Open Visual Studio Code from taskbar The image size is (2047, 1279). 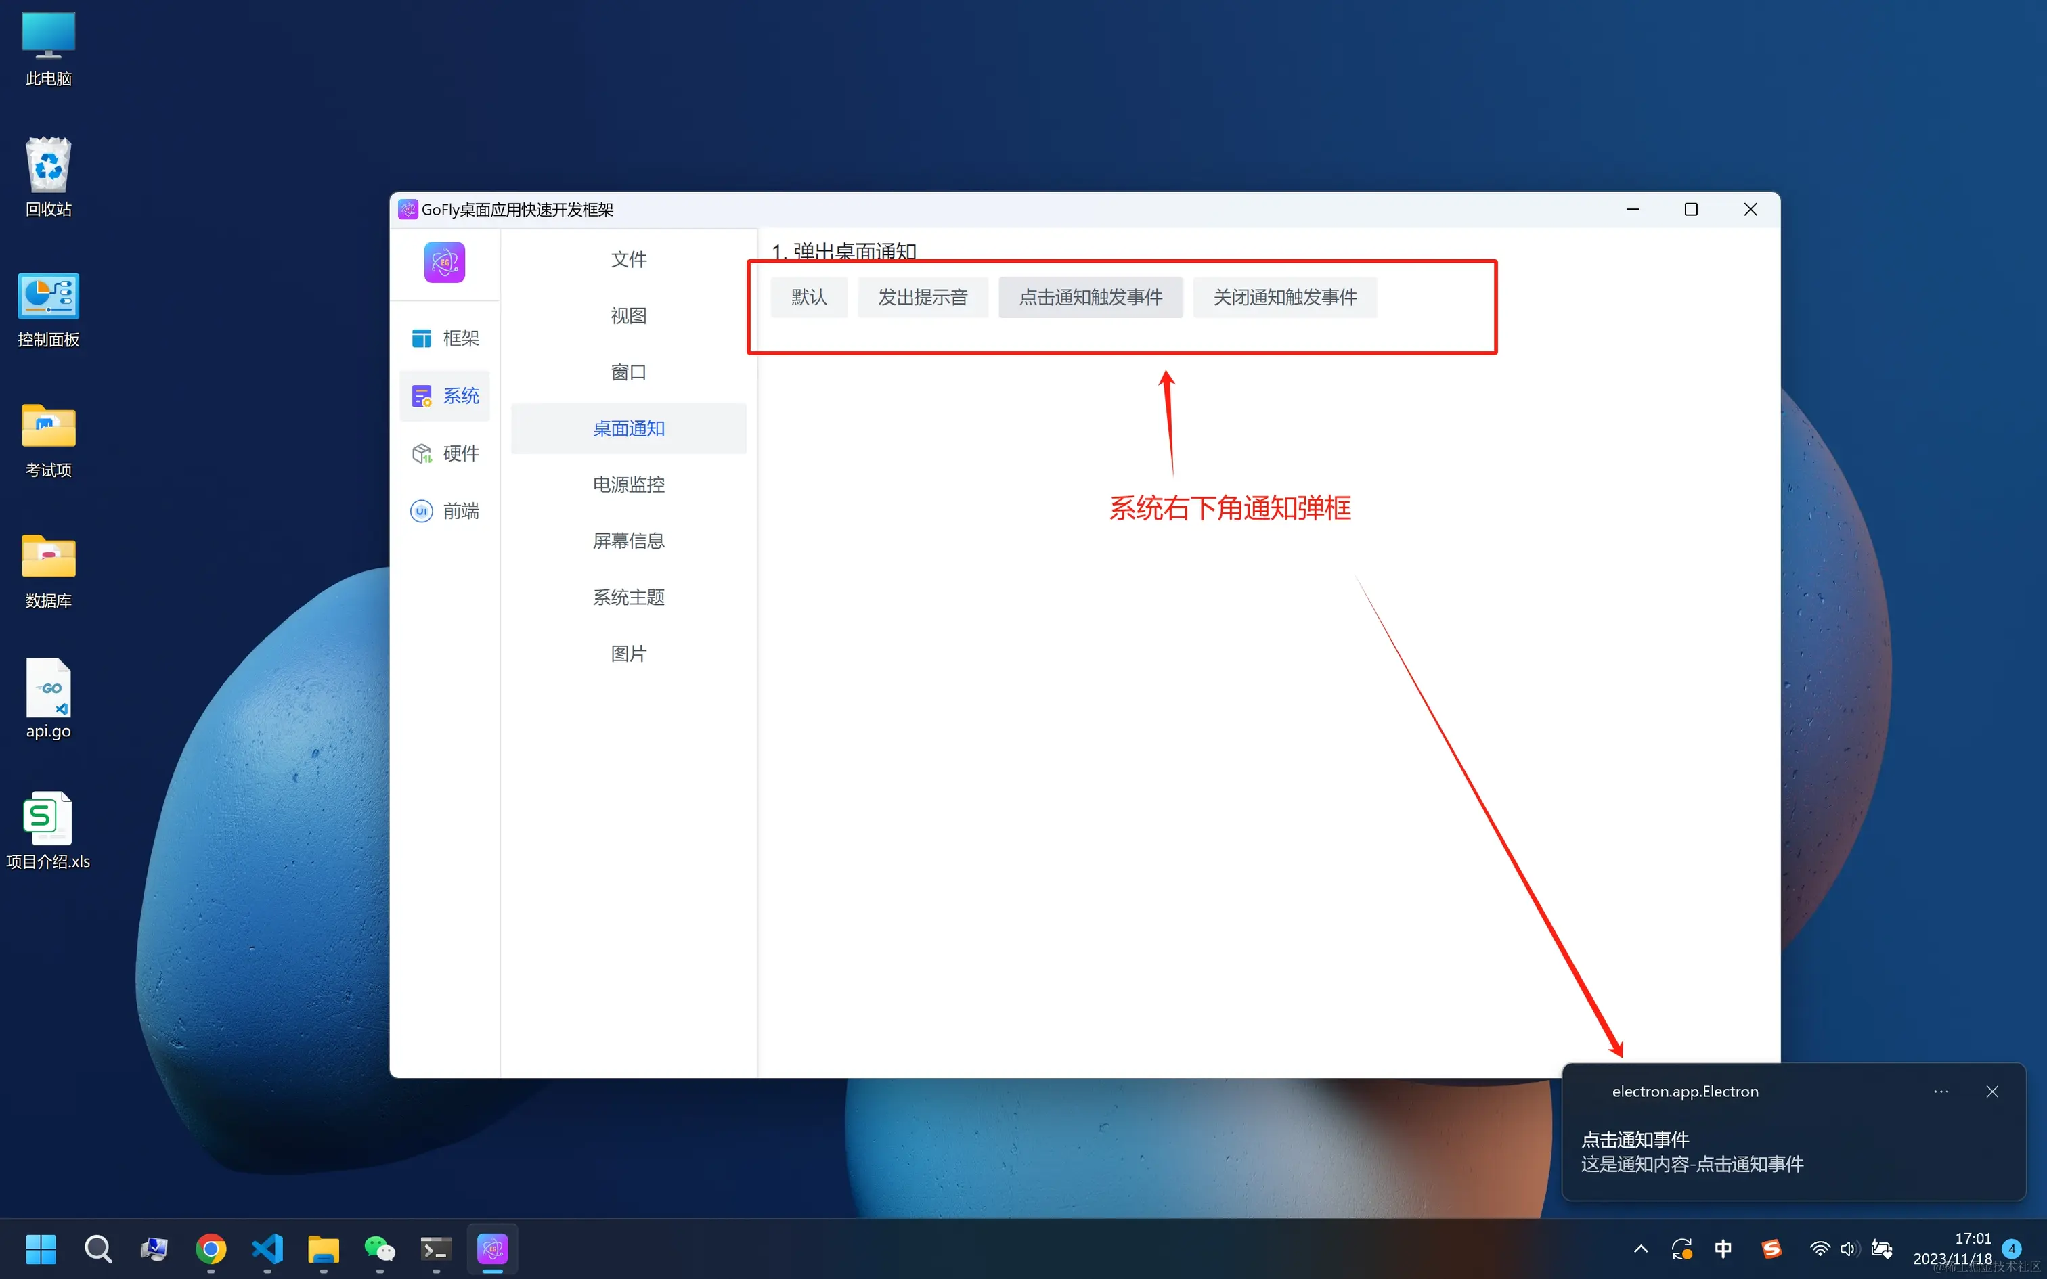point(267,1249)
